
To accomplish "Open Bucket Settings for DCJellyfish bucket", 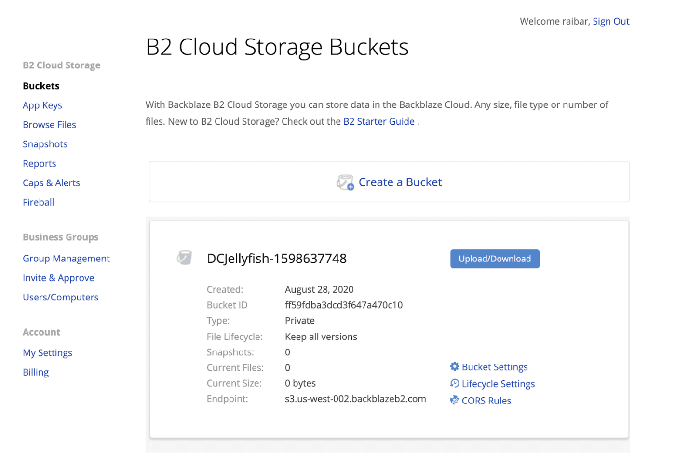I will (x=495, y=366).
